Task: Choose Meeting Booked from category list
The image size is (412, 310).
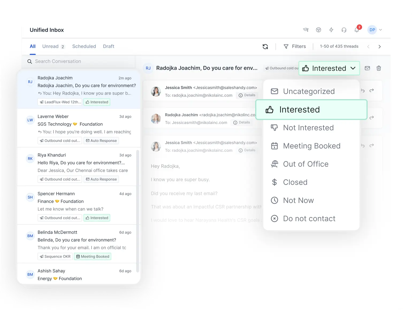Action: pyautogui.click(x=311, y=146)
